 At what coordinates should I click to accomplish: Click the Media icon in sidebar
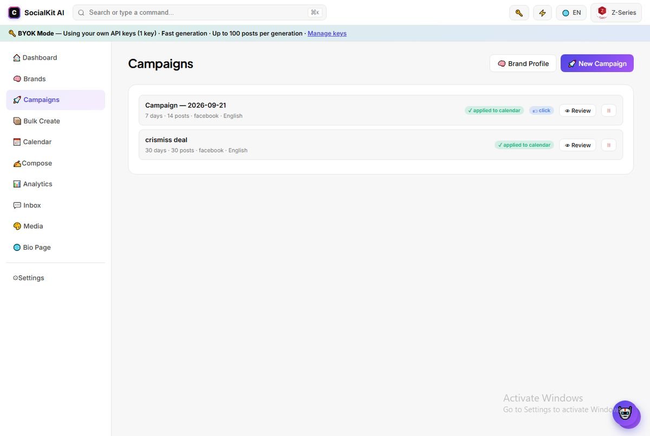17,226
